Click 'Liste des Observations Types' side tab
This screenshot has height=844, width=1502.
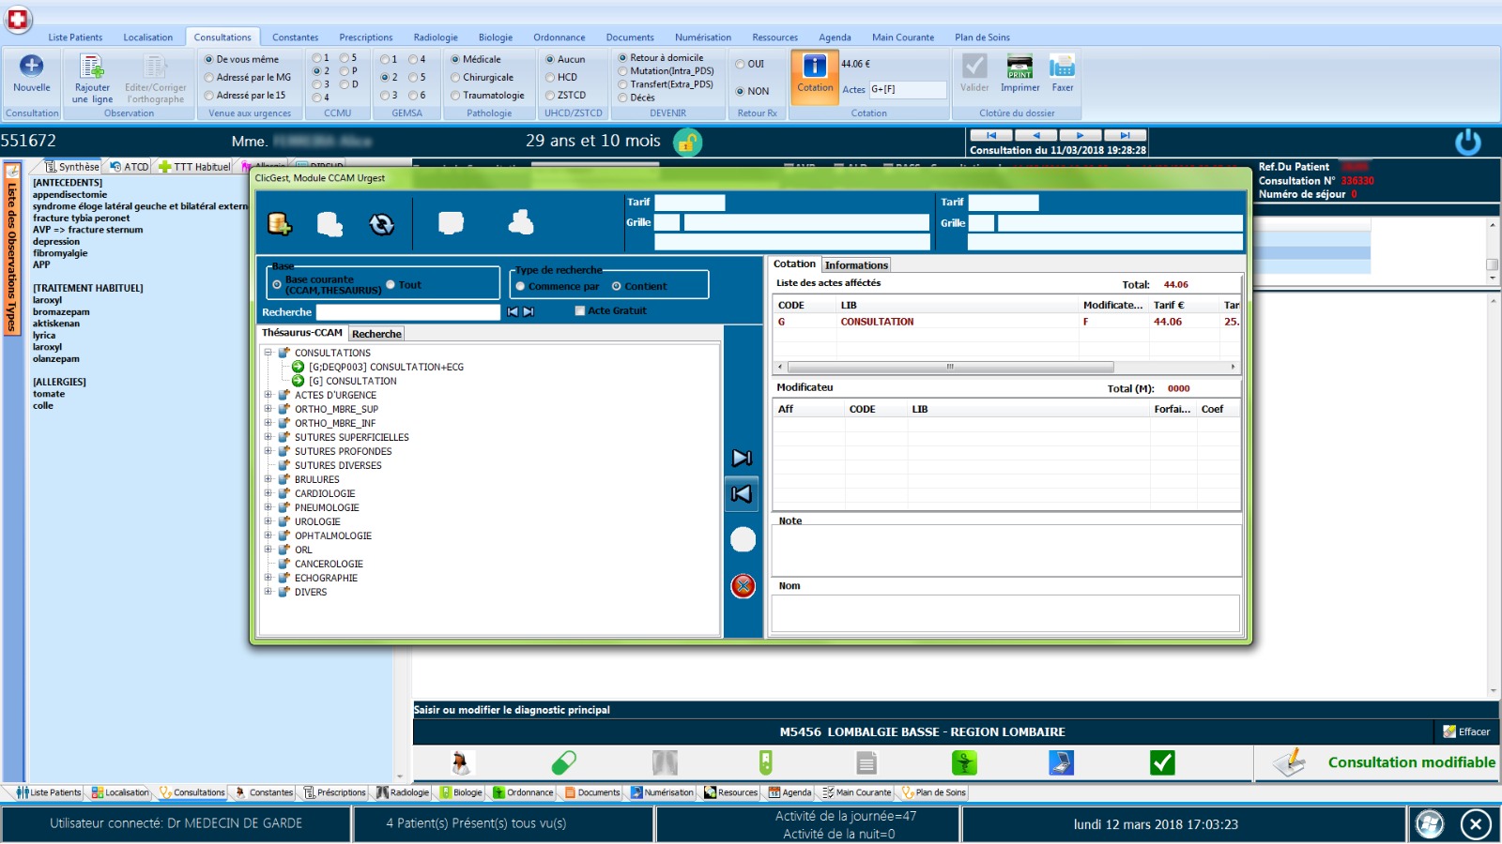12,249
